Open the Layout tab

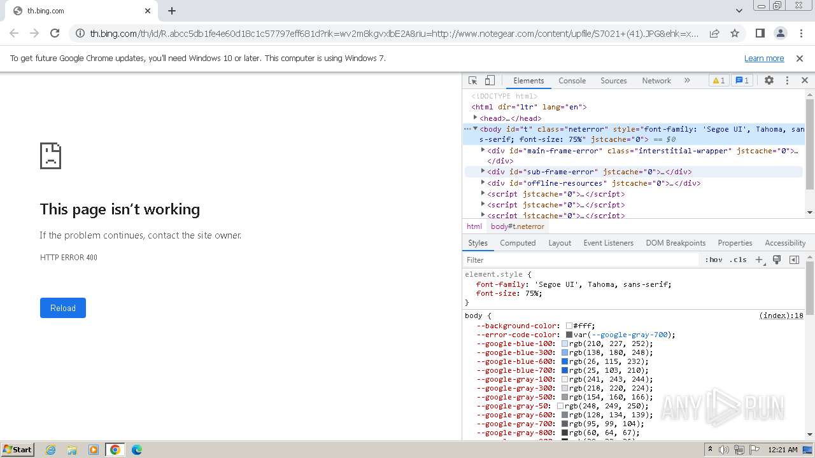point(560,243)
